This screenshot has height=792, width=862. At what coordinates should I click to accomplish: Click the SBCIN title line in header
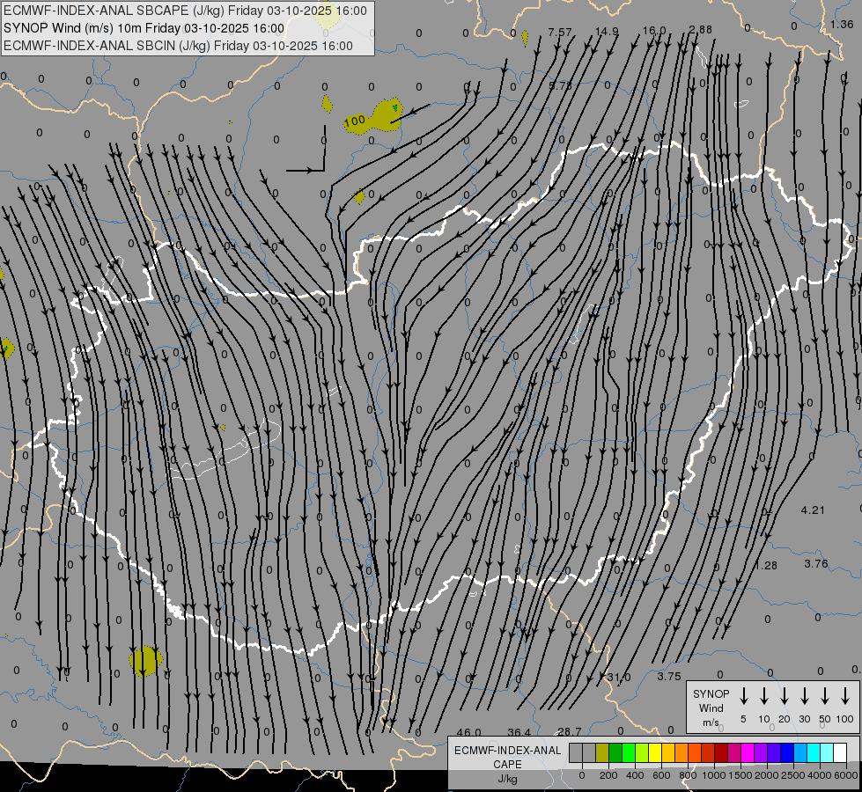click(176, 46)
